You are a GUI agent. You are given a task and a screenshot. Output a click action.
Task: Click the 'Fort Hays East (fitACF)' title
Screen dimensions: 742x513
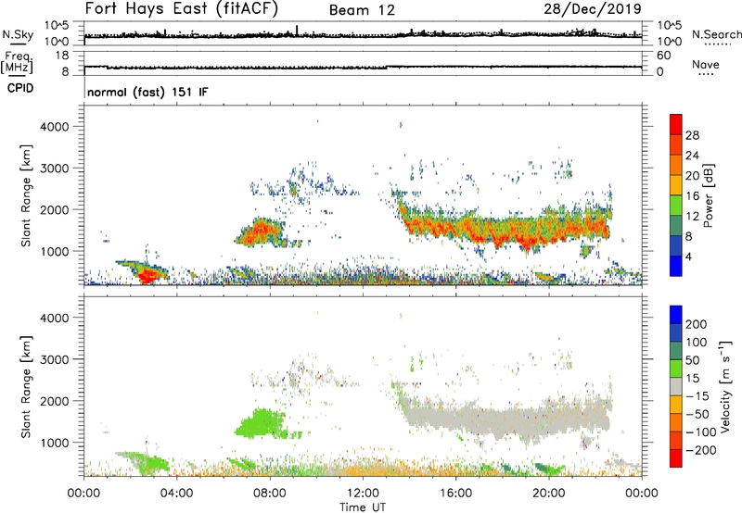pyautogui.click(x=181, y=8)
